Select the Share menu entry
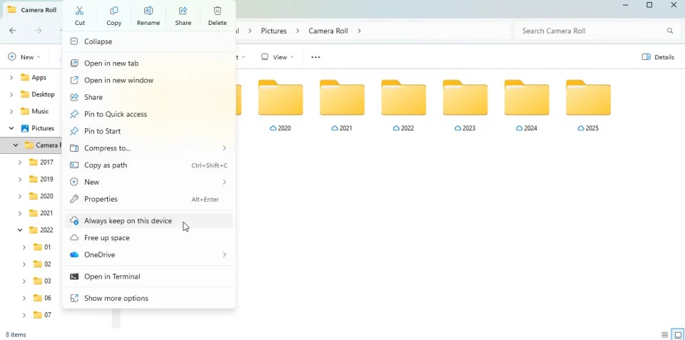Image resolution: width=685 pixels, height=340 pixels. (x=148, y=98)
